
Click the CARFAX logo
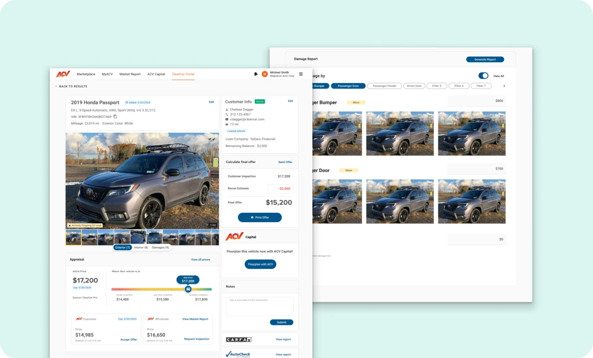point(239,340)
